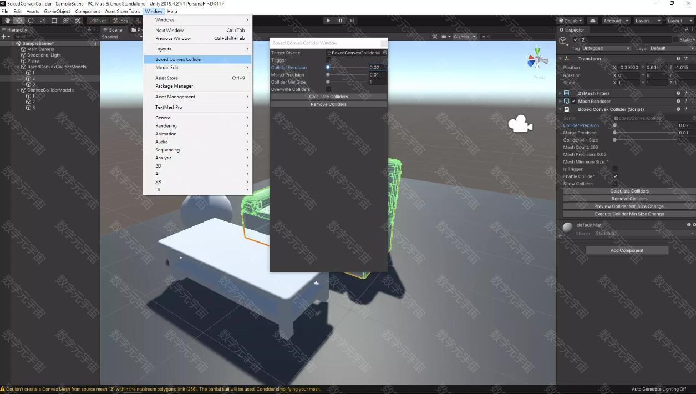The height and width of the screenshot is (394, 696).
Task: Open the Asset Store menu entry
Action: [197, 78]
